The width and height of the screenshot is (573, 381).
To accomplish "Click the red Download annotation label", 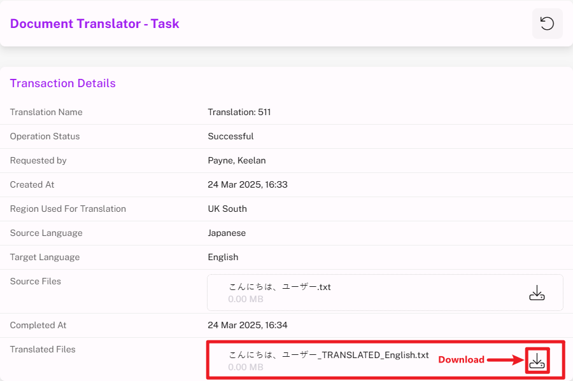I will tap(461, 360).
